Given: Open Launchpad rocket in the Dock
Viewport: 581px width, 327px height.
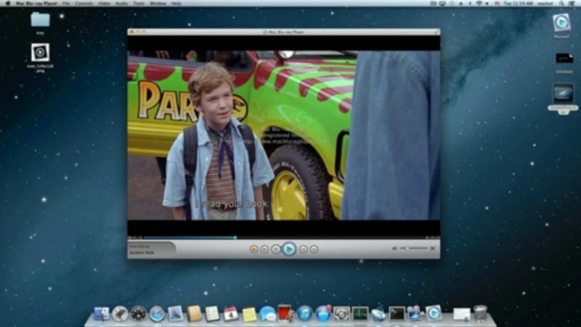Looking at the screenshot, I should [120, 313].
